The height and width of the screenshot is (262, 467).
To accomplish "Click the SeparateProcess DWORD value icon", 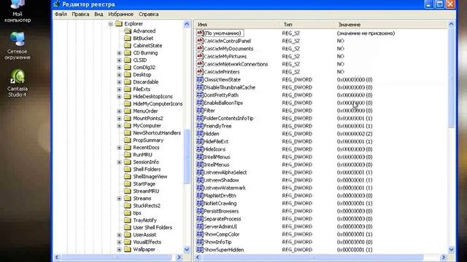I will [199, 218].
